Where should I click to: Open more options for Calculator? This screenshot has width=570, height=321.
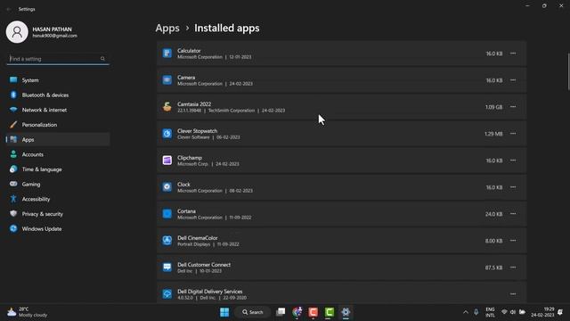[x=513, y=53]
